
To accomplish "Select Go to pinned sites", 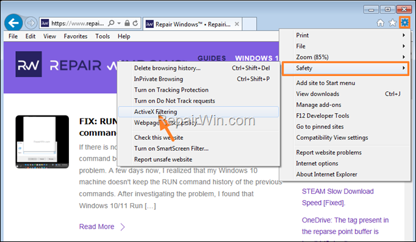I will click(x=345, y=126).
